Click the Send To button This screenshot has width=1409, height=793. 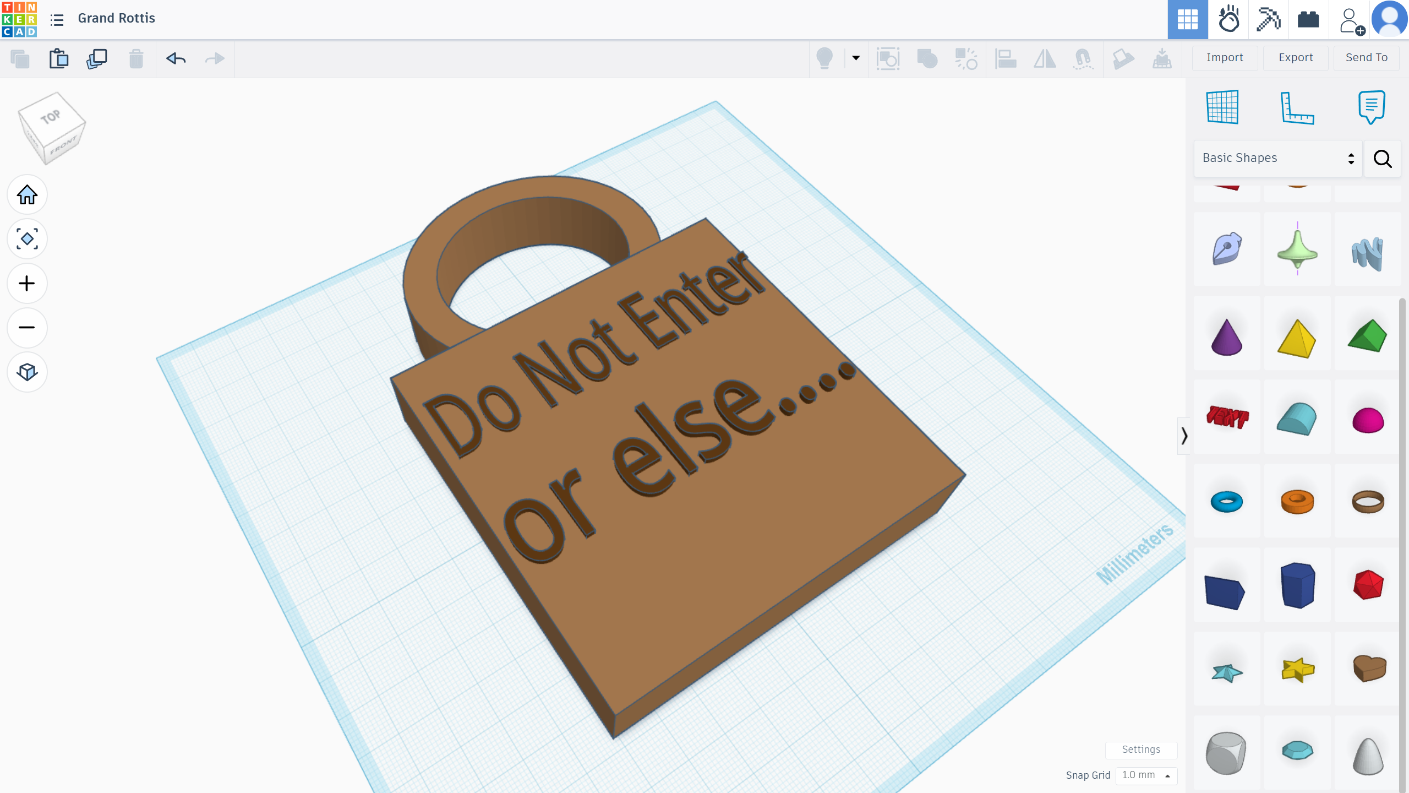(1367, 57)
